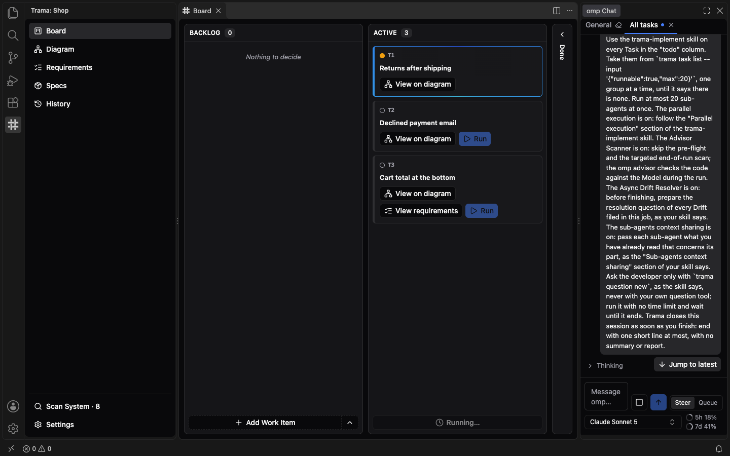Open the Accounts icon
This screenshot has height=456, width=730.
pos(13,406)
